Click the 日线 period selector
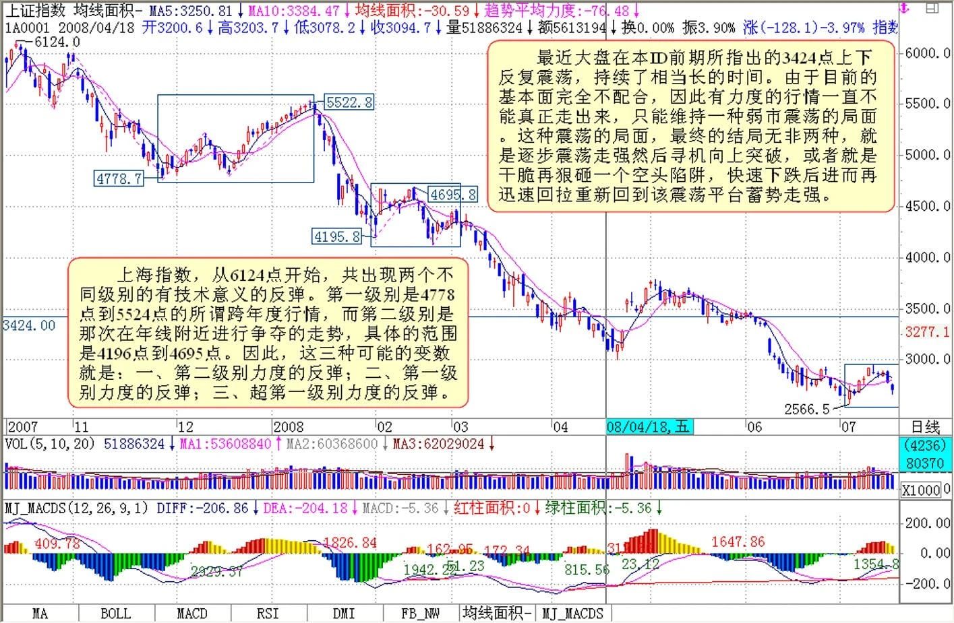This screenshot has height=623, width=954. 925,427
